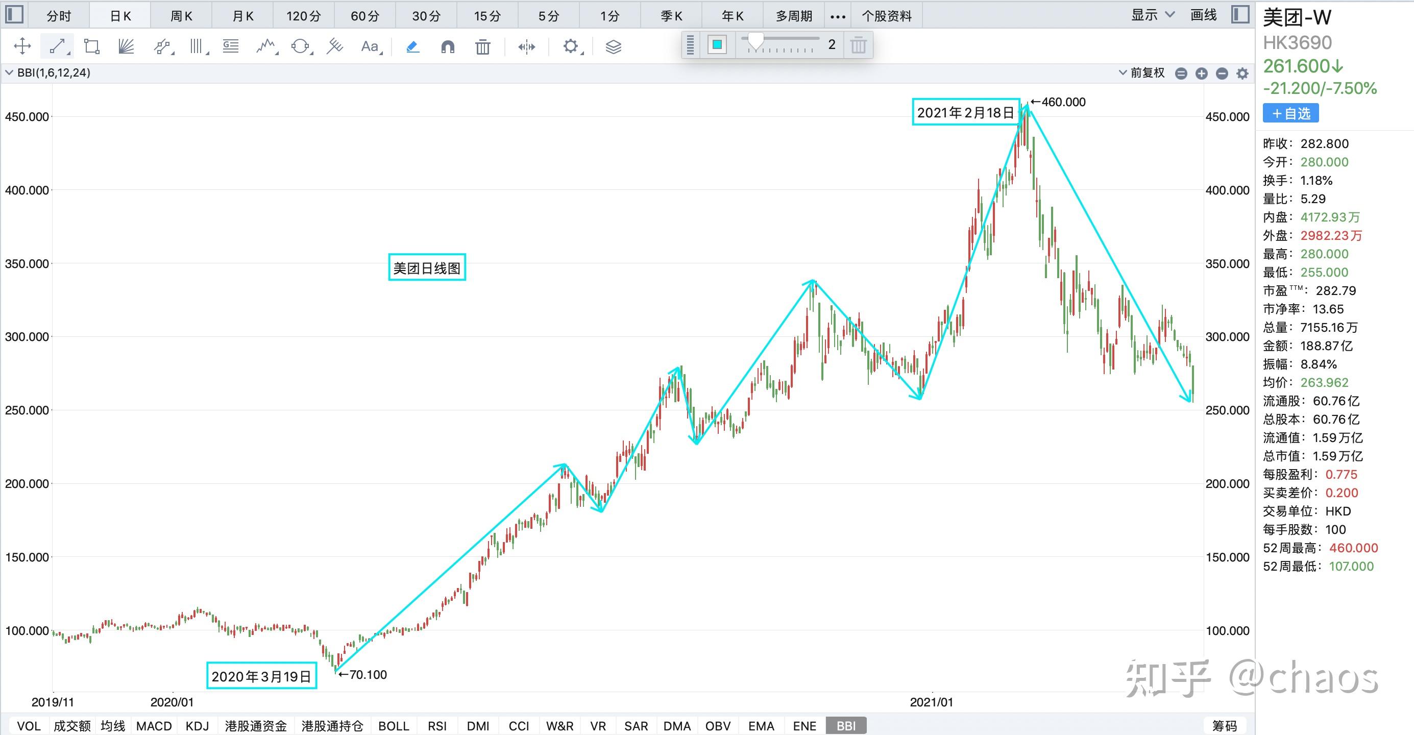1414x735 pixels.
Task: Select the EMA indicator
Action: 761,726
